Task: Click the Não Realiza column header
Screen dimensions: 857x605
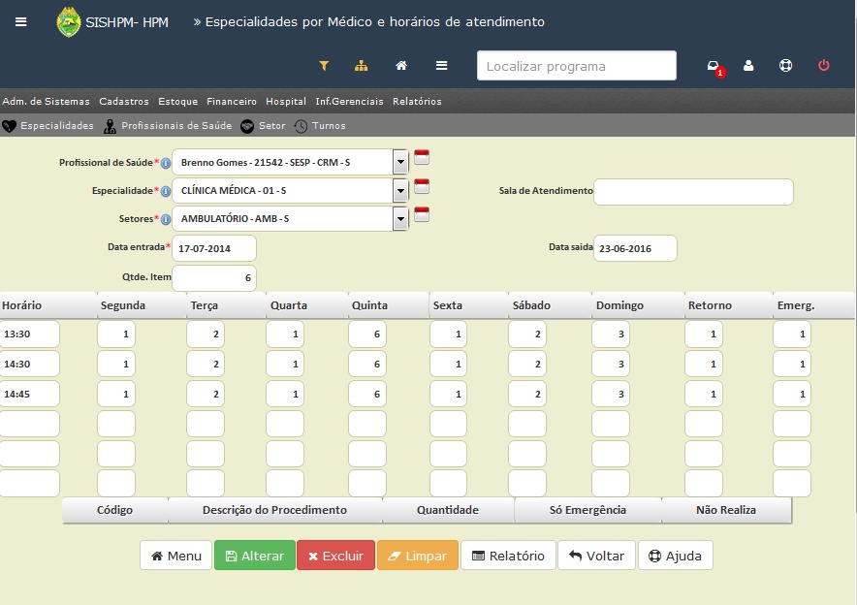Action: coord(726,510)
